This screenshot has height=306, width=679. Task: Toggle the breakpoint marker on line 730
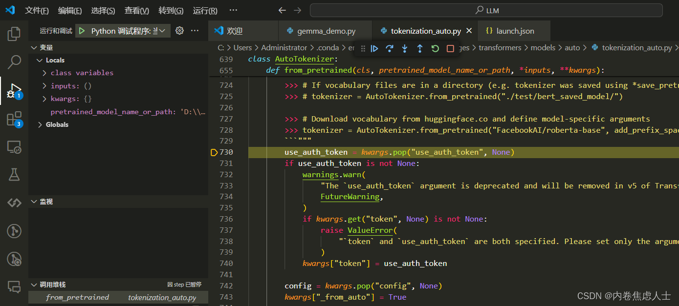click(x=214, y=152)
